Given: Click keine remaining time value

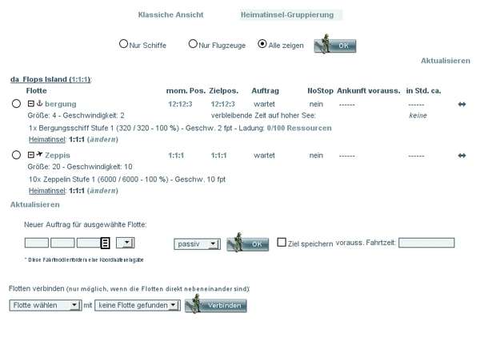Looking at the screenshot, I should pyautogui.click(x=418, y=116).
